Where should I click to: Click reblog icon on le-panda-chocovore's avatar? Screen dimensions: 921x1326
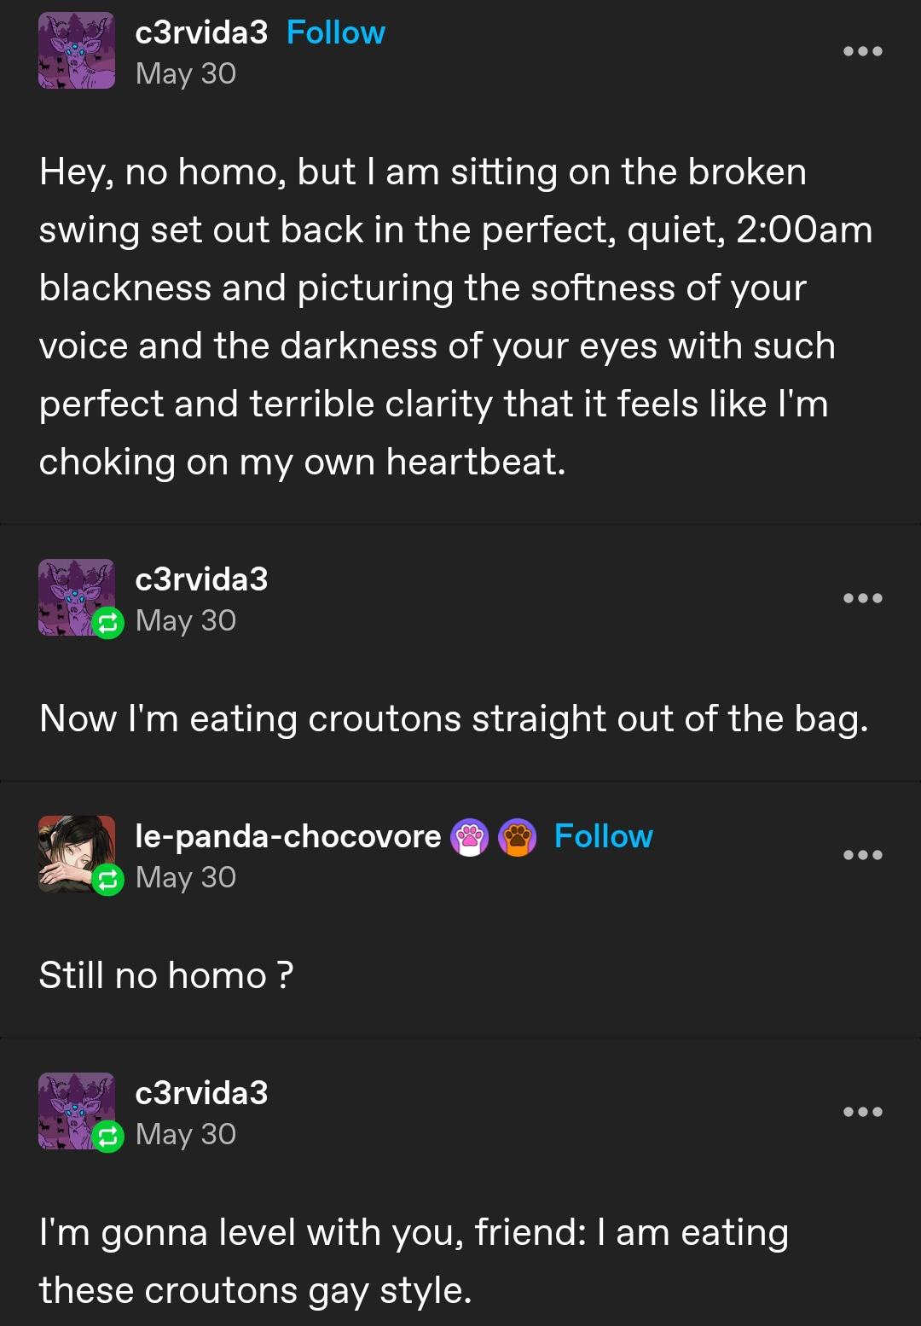pyautogui.click(x=107, y=880)
